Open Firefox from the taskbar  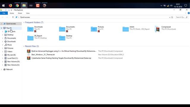[10, 5]
